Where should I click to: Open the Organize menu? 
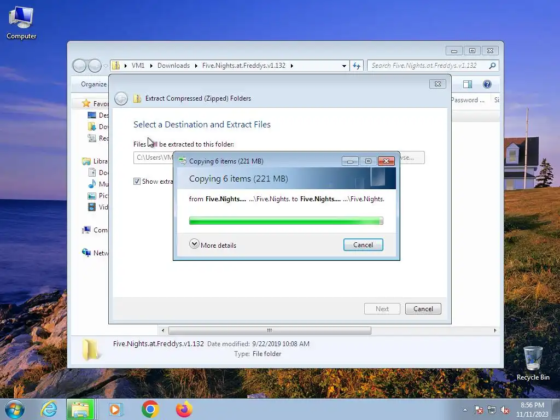click(x=94, y=84)
